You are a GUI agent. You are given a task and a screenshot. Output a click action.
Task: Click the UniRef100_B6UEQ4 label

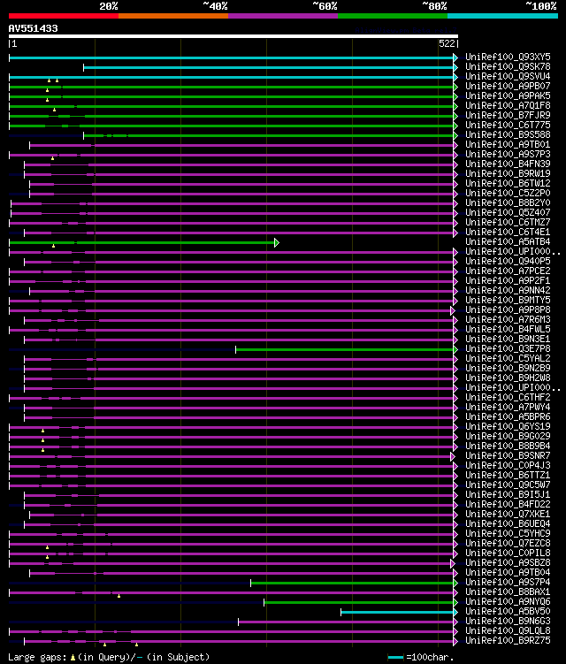[508, 524]
